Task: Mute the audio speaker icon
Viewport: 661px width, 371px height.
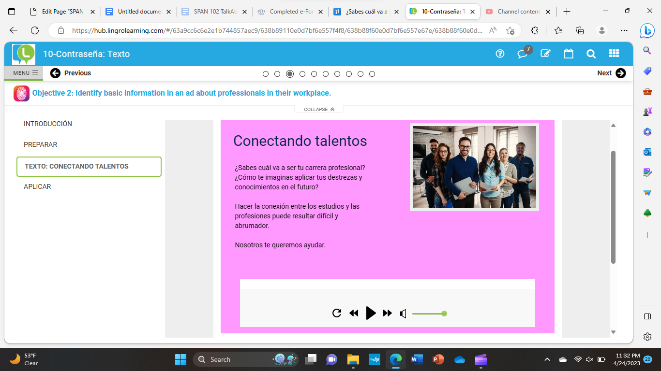Action: pyautogui.click(x=403, y=314)
